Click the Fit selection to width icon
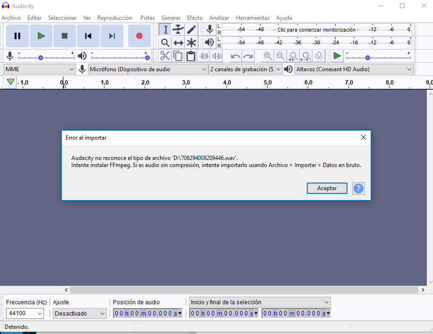Screen dimensions: 433x334 (x=293, y=56)
